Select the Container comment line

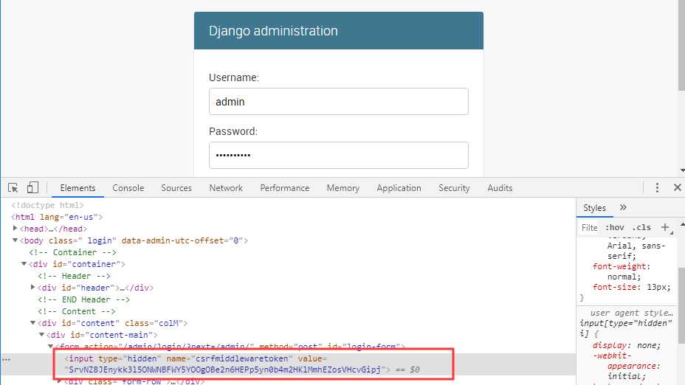(72, 252)
